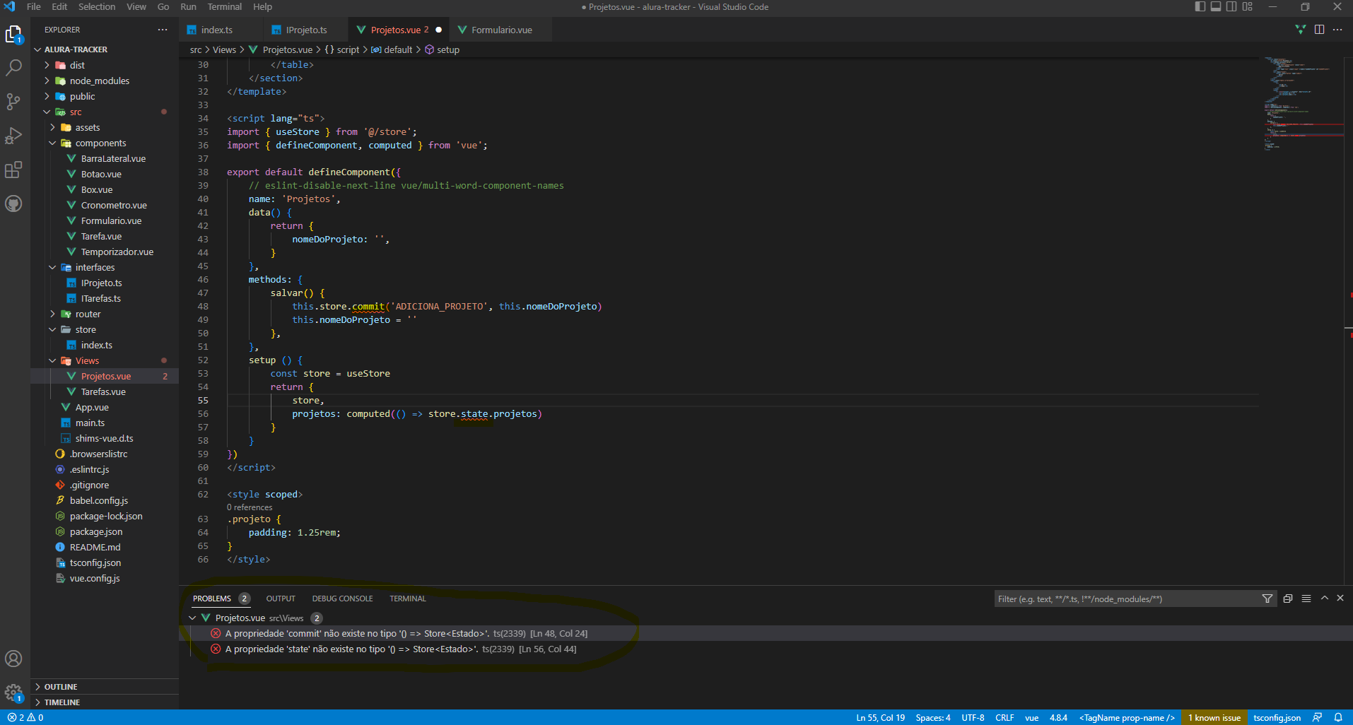Click the Explorer more actions ellipsis
This screenshot has width=1353, height=725.
click(163, 30)
